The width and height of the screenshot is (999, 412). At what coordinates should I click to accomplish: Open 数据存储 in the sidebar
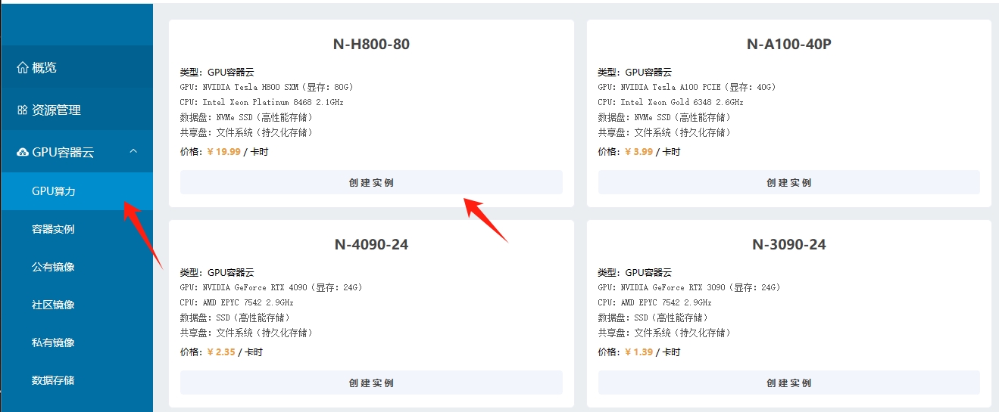[x=76, y=380]
